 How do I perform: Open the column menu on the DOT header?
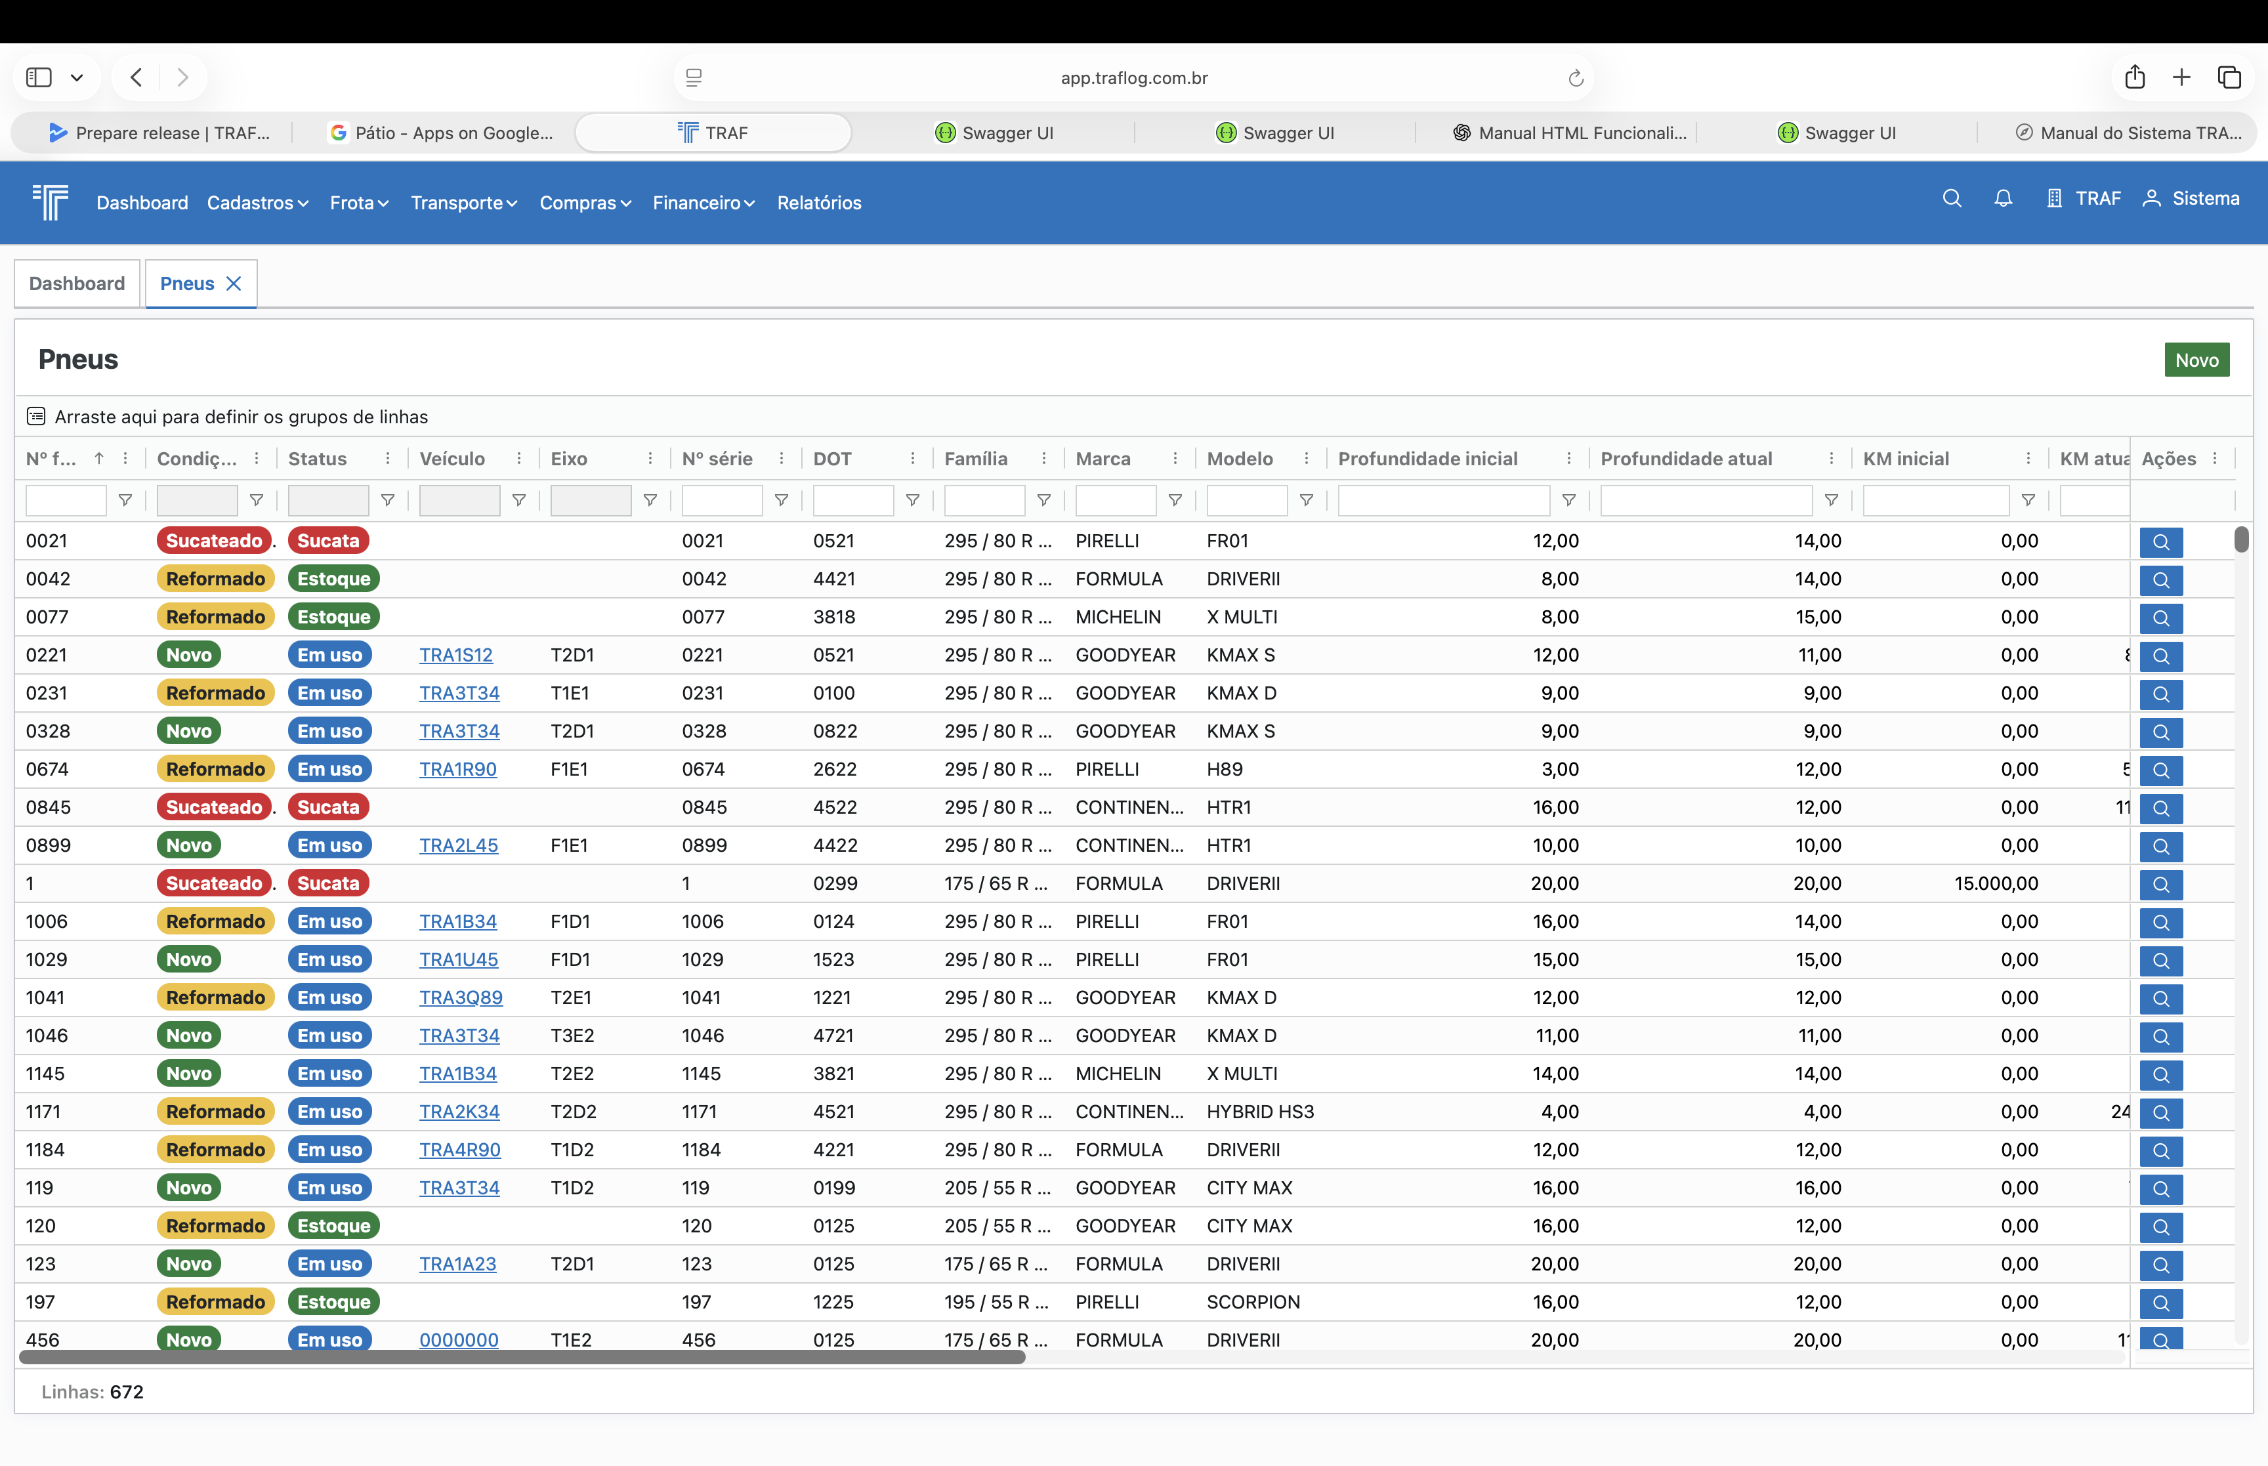tap(912, 459)
